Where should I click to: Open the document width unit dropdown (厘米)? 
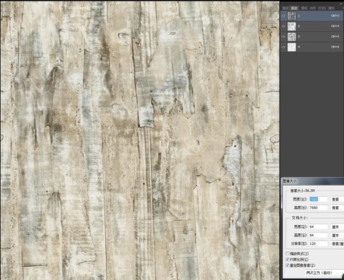tap(337, 227)
